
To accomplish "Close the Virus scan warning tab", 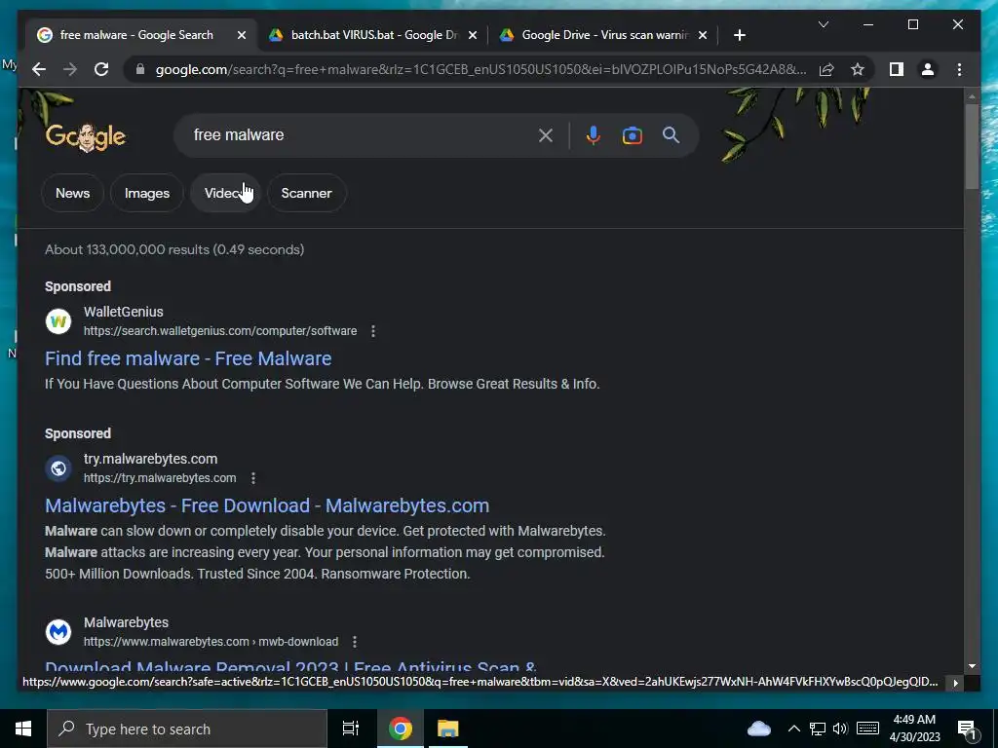I will [x=703, y=35].
